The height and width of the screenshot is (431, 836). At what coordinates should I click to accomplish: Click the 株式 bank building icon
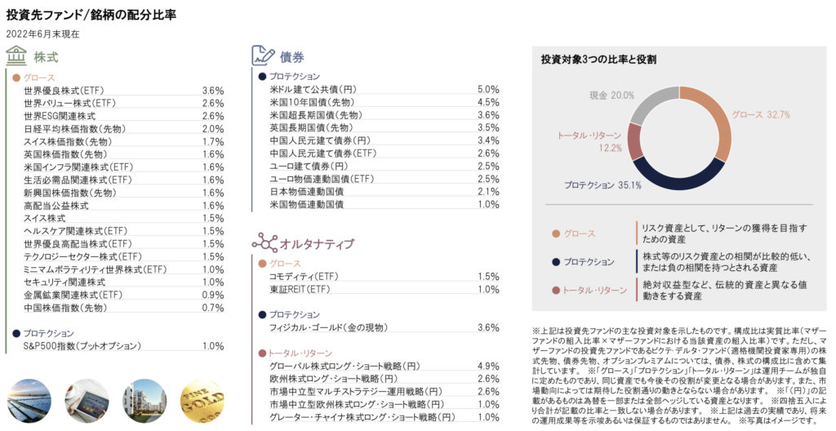[16, 56]
